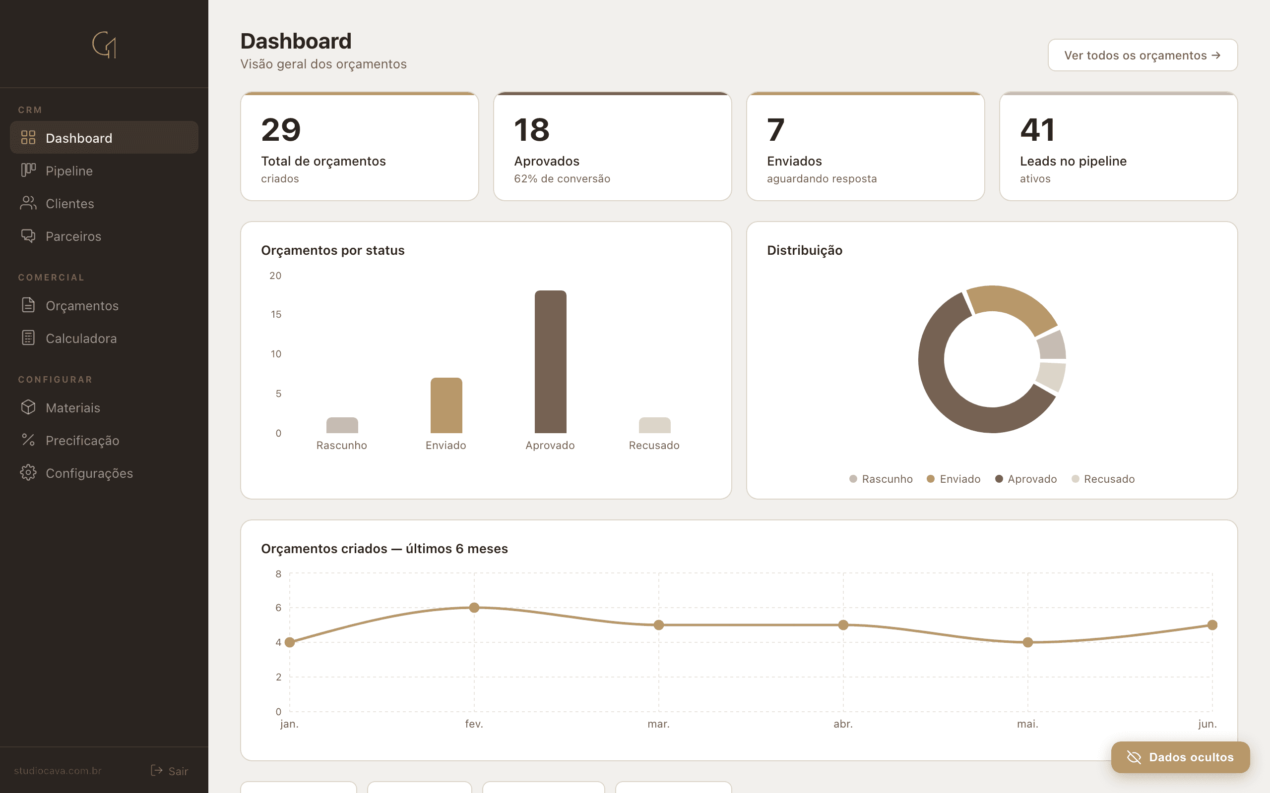Viewport: 1270px width, 793px height.
Task: Click the Orçamentos criados — últimos 6 meses heading
Action: [x=384, y=549]
